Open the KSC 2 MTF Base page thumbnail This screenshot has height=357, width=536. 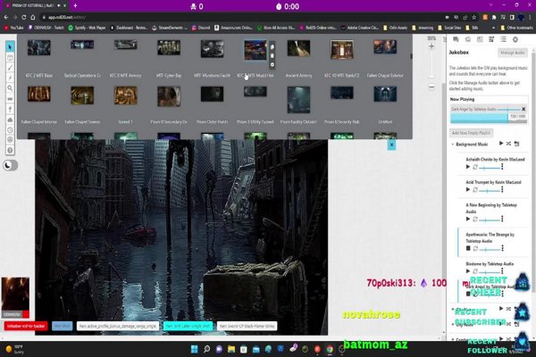click(x=39, y=48)
